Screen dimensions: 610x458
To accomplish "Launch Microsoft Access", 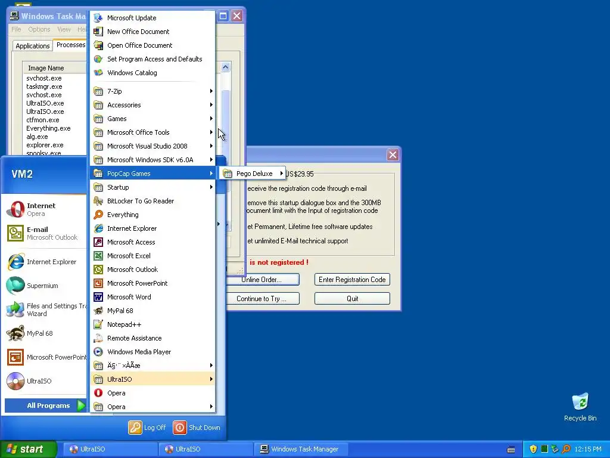I will [153, 242].
